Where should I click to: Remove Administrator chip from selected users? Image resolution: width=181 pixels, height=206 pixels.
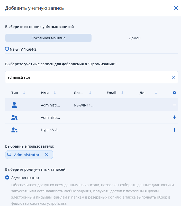pyautogui.click(x=47, y=155)
